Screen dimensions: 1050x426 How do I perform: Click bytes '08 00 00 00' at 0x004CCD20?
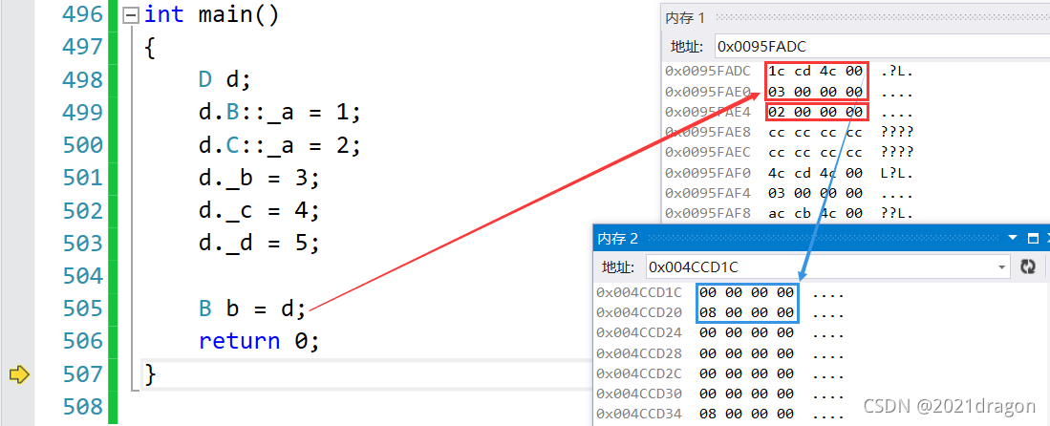(x=746, y=312)
